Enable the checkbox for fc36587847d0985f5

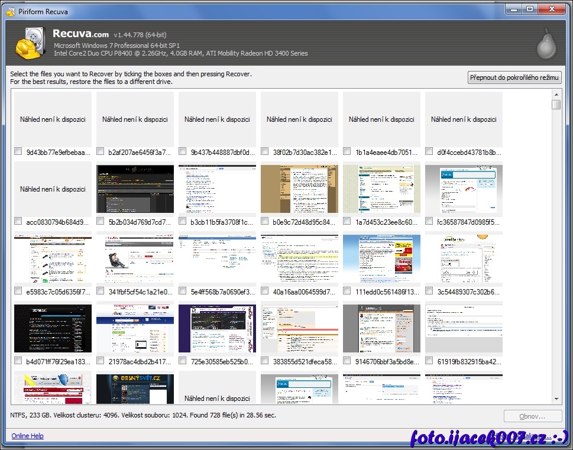click(x=429, y=222)
